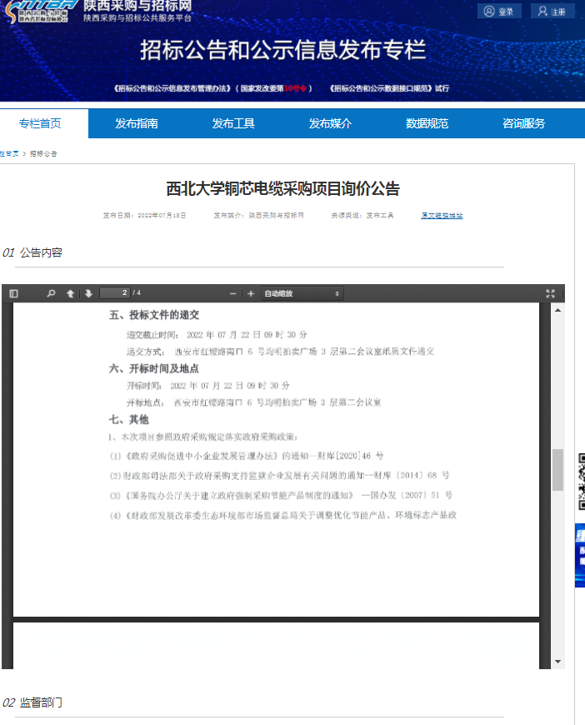Open the PDF find search tool

point(51,293)
